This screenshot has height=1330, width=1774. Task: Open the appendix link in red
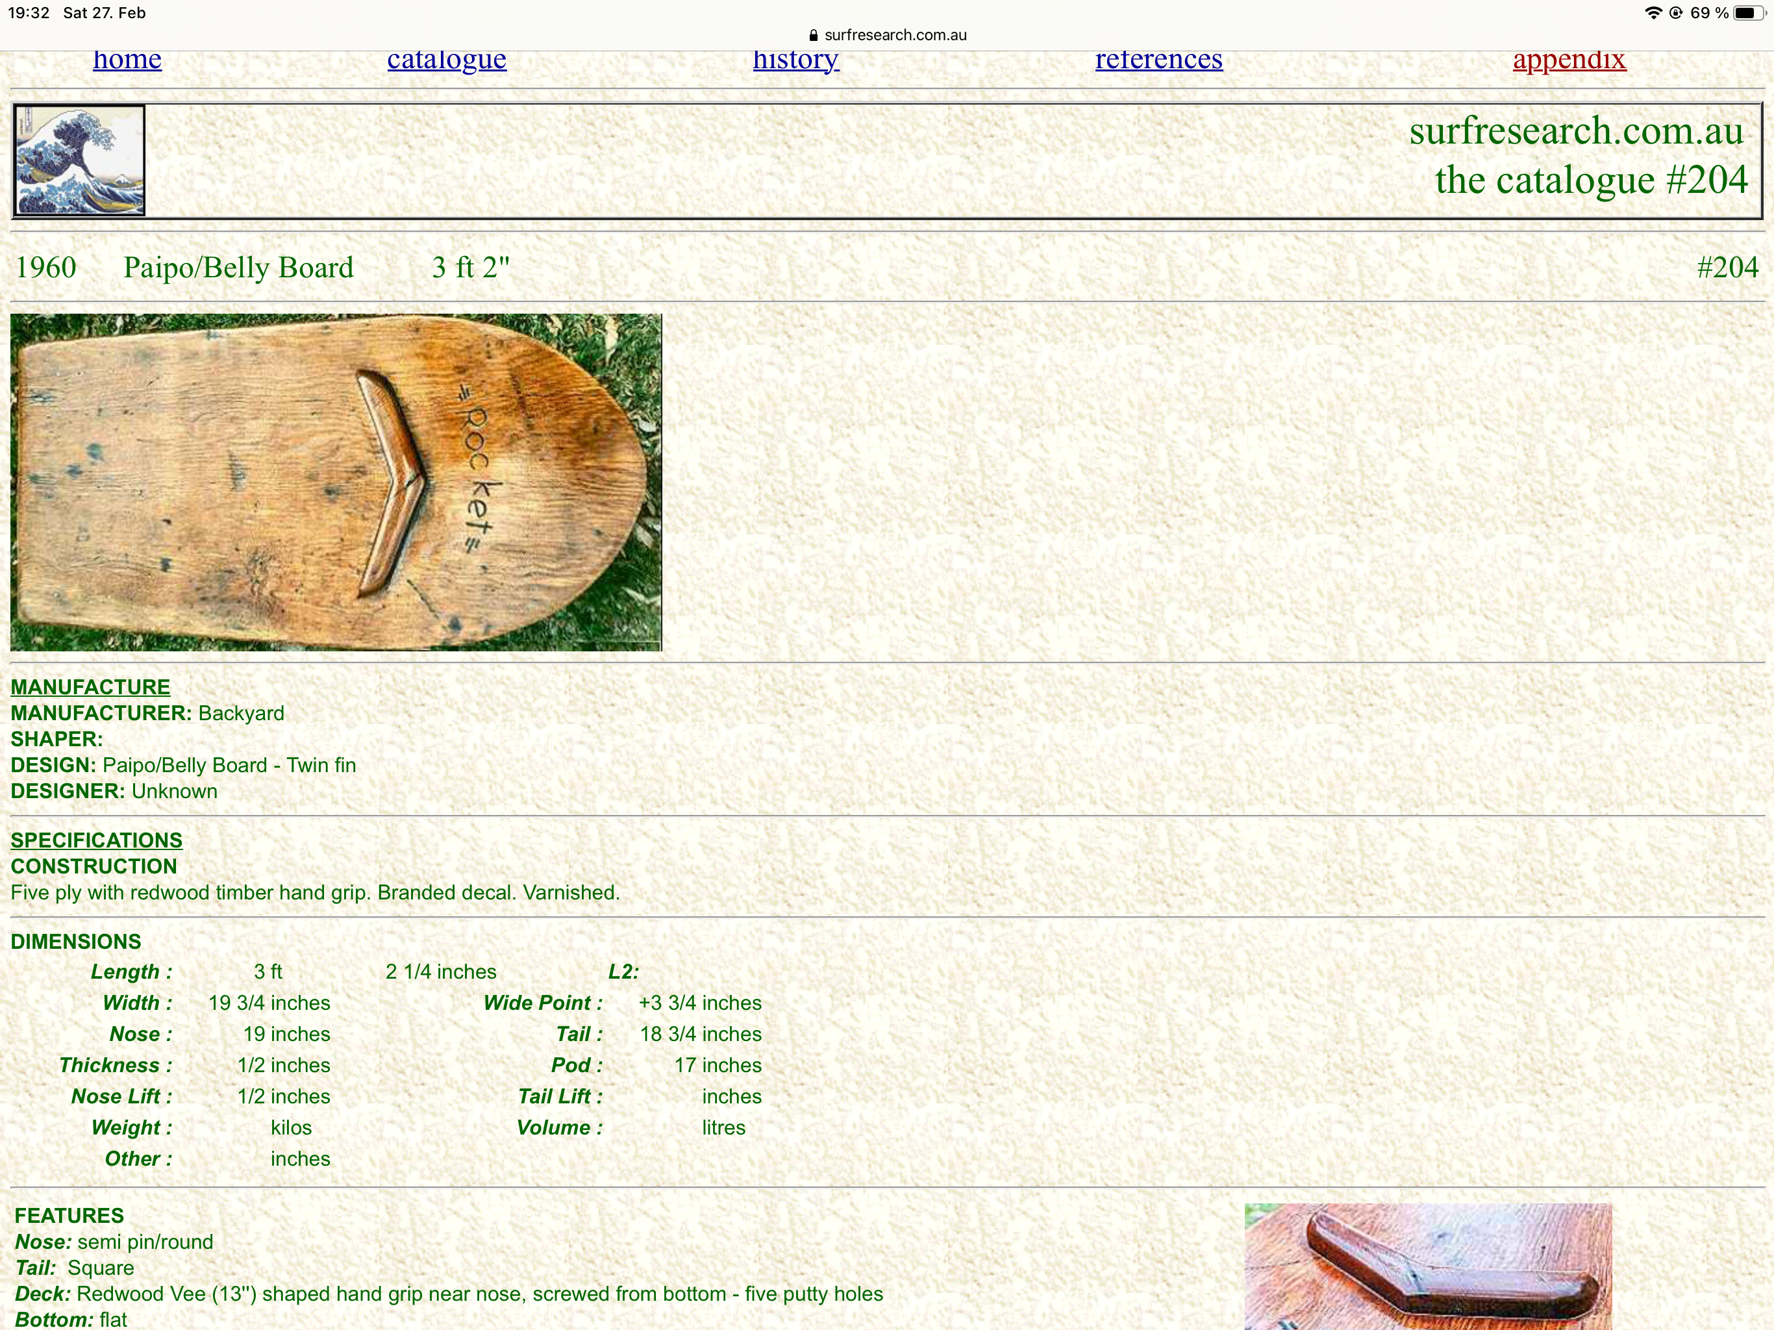[x=1569, y=61]
